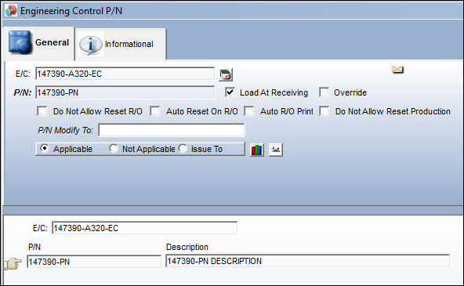Enable the Override checkbox

(324, 92)
